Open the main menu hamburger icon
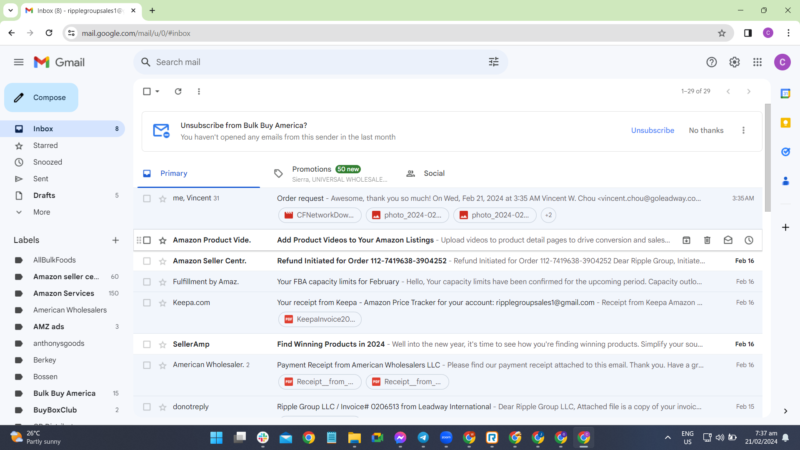800x450 pixels. pyautogui.click(x=19, y=62)
